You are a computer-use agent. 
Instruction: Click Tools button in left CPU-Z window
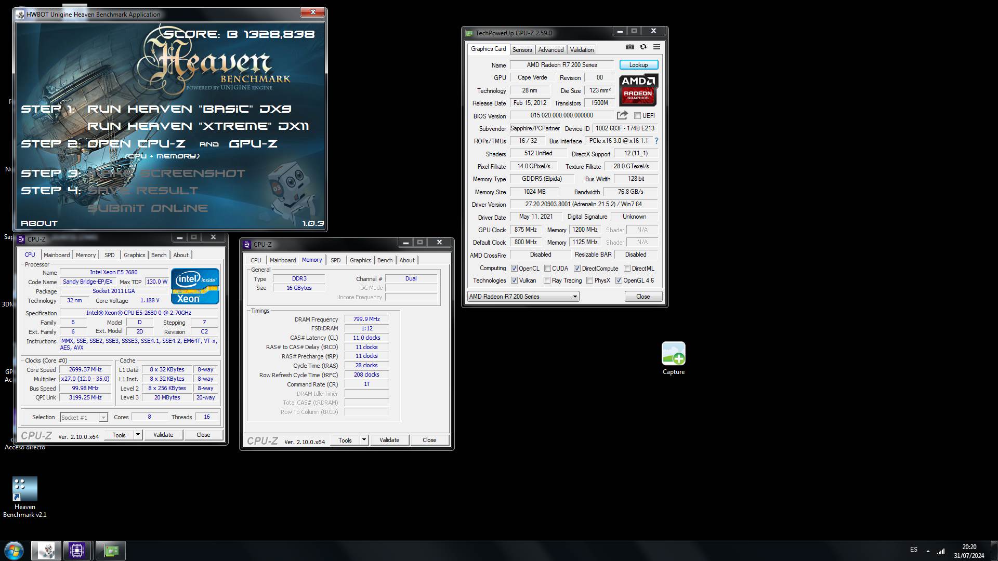pyautogui.click(x=119, y=435)
